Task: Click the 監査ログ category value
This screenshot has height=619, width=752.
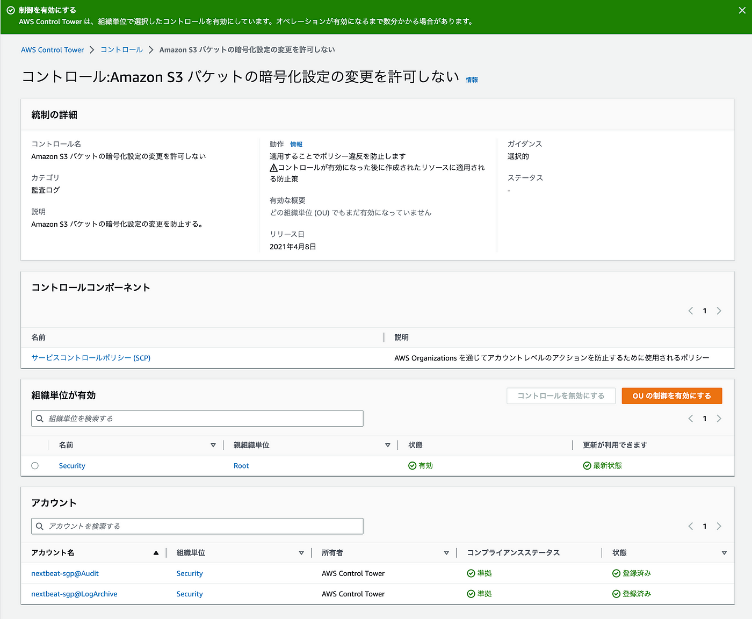Action: [x=46, y=190]
